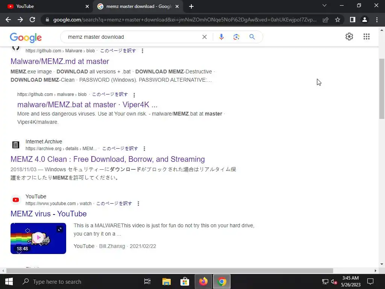Open options for malware/MEMZ.bat result
Screen dimensions: 385x289
(134, 95)
